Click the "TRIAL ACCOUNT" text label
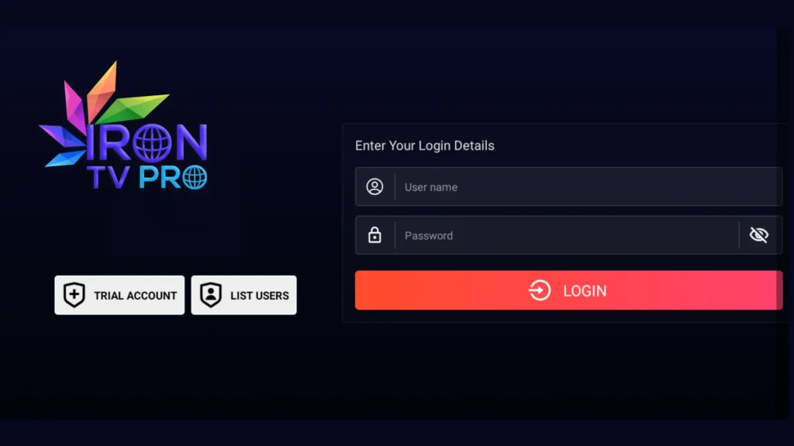The width and height of the screenshot is (794, 446). click(x=135, y=295)
